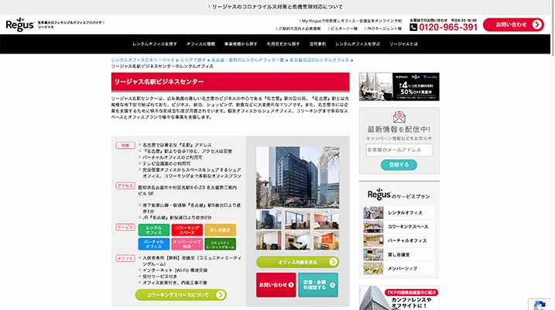Select bottom-left office thumbnail in gallery
Image resolution: width=555 pixels, height=310 pixels.
point(269,240)
